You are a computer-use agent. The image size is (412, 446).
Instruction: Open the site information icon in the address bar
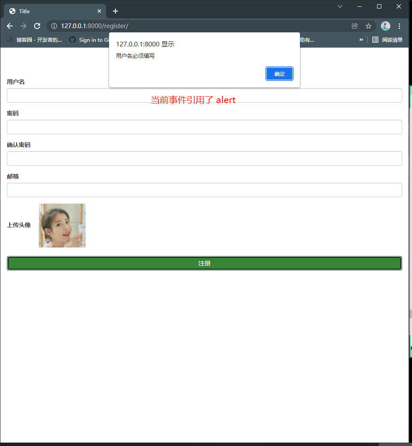point(54,26)
